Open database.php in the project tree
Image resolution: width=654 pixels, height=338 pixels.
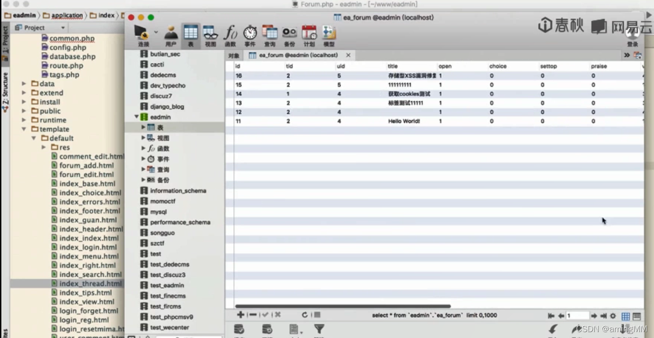click(x=72, y=56)
